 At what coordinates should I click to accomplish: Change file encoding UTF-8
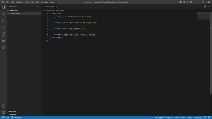177,117
